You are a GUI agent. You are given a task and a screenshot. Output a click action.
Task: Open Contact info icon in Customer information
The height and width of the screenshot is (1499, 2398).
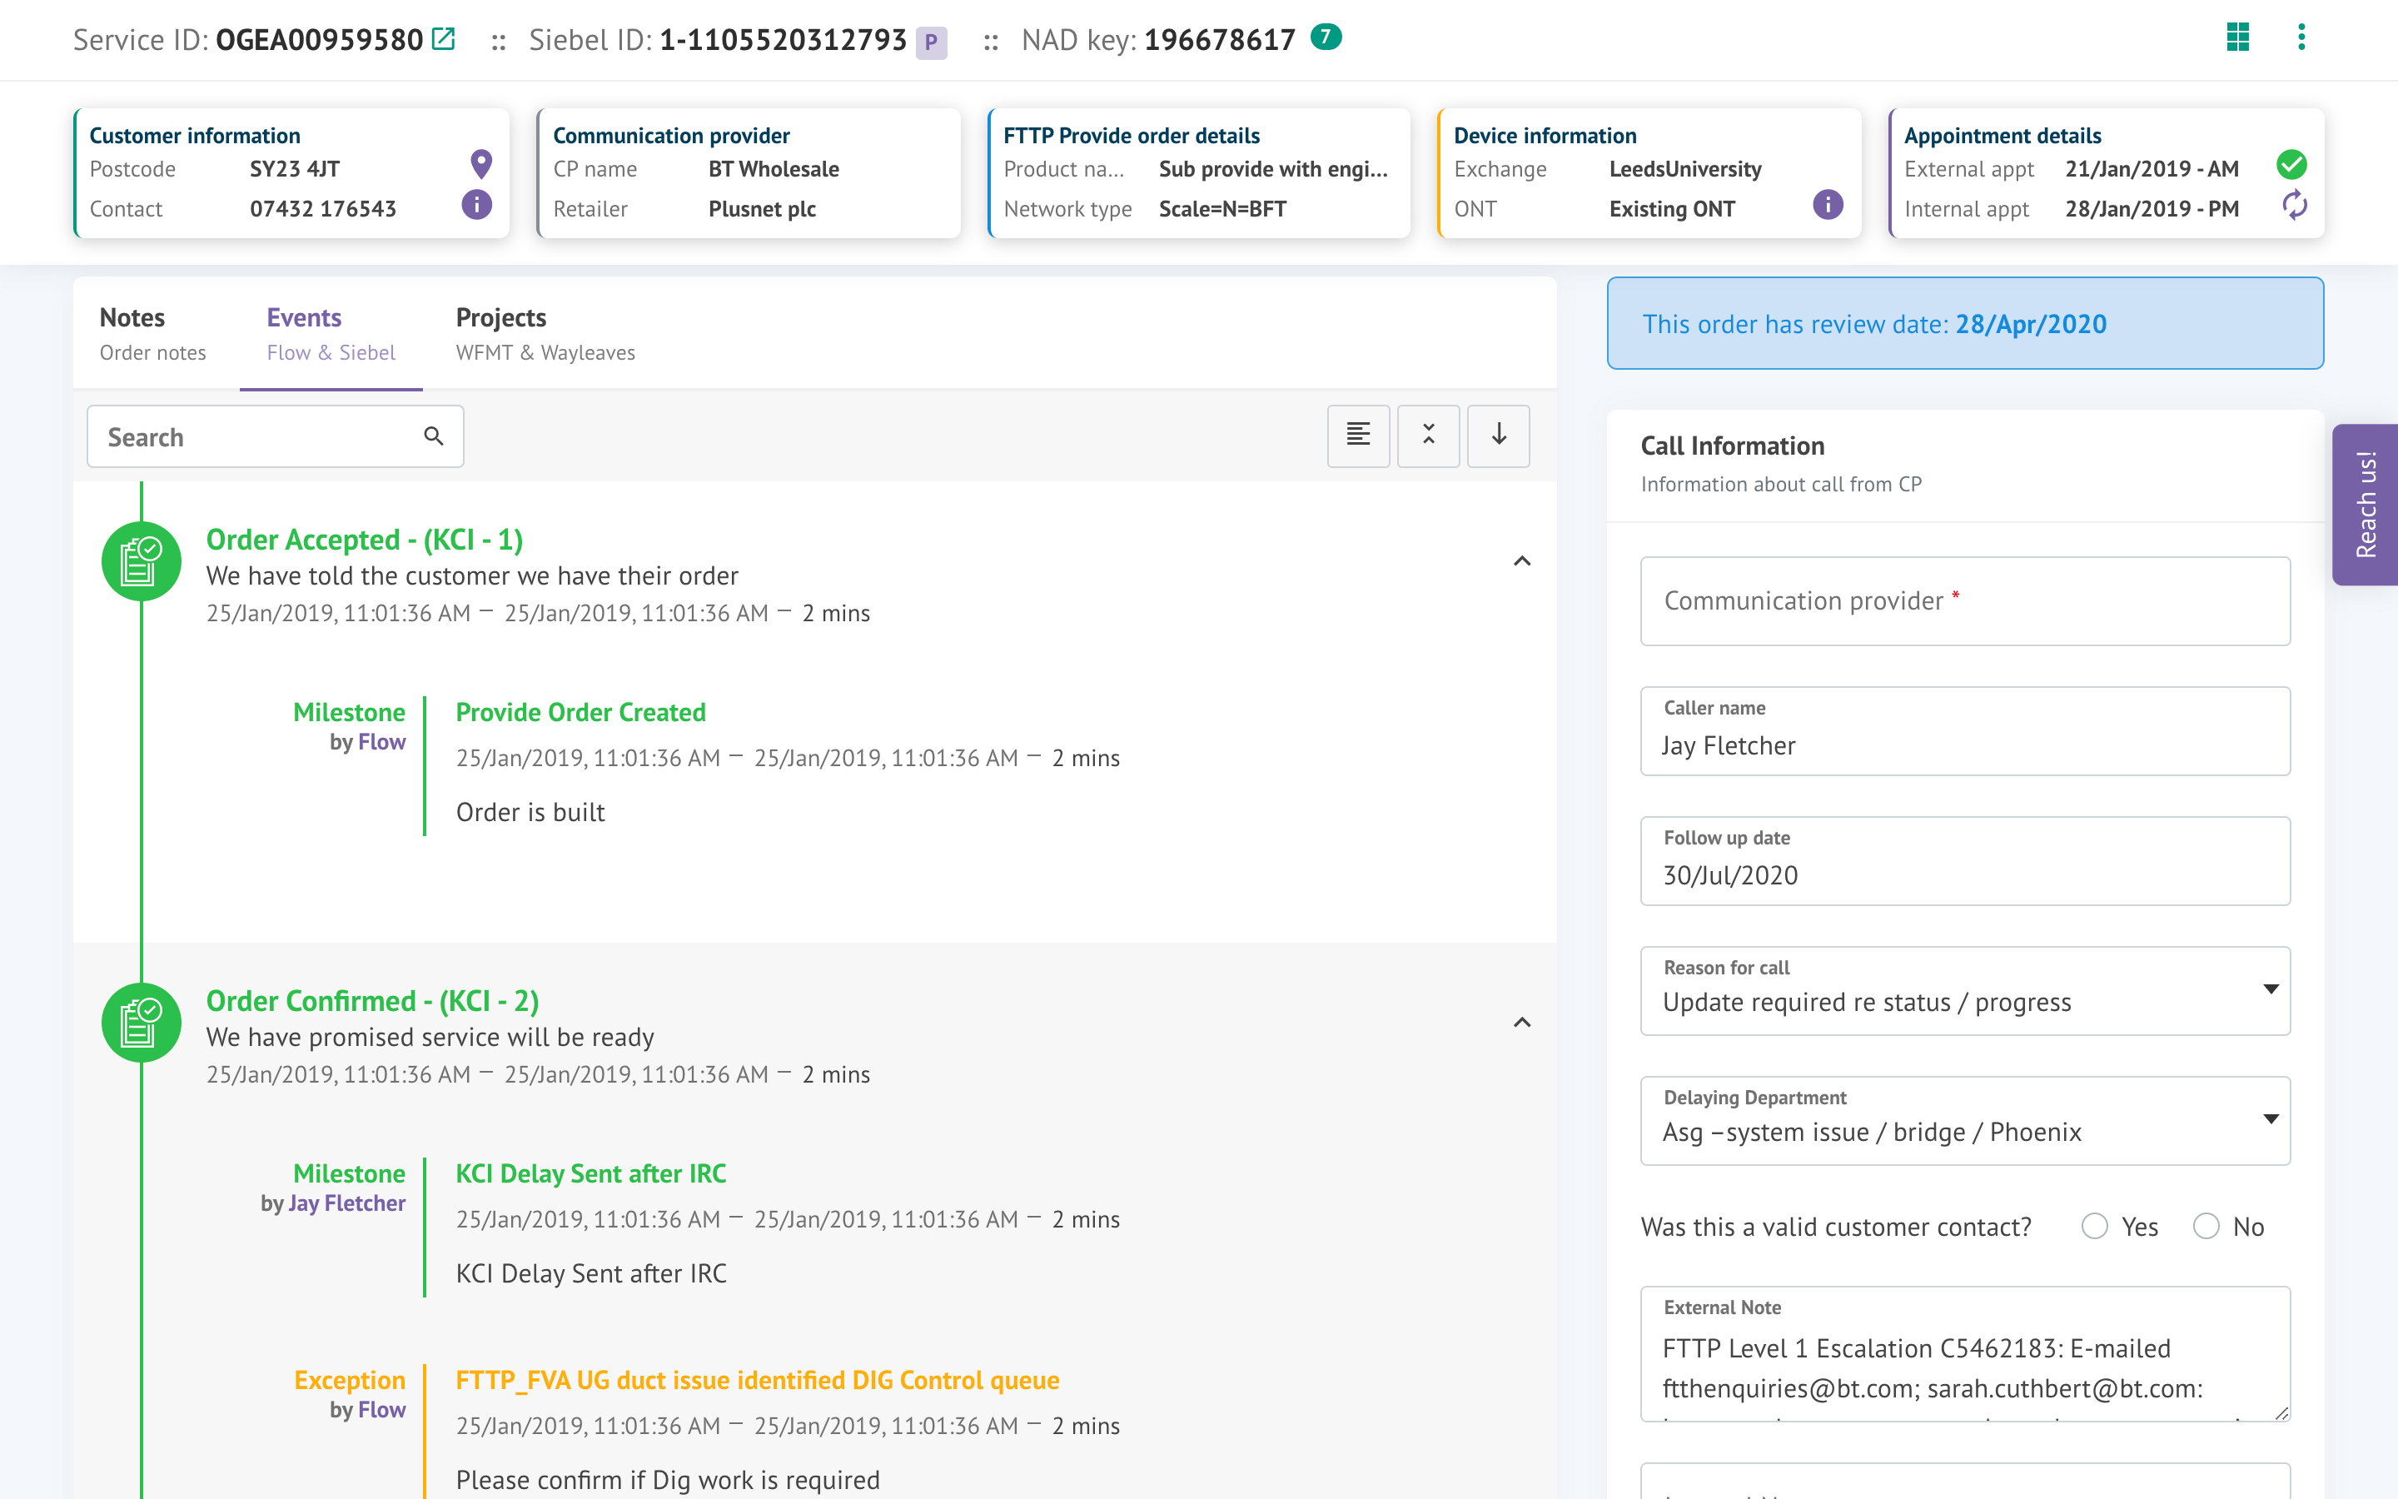click(476, 205)
